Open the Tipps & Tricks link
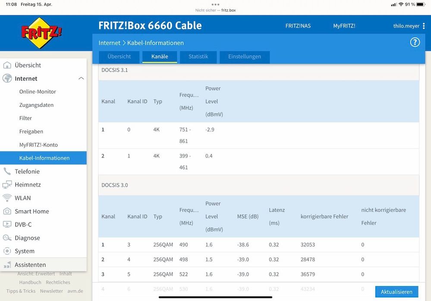 21,291
